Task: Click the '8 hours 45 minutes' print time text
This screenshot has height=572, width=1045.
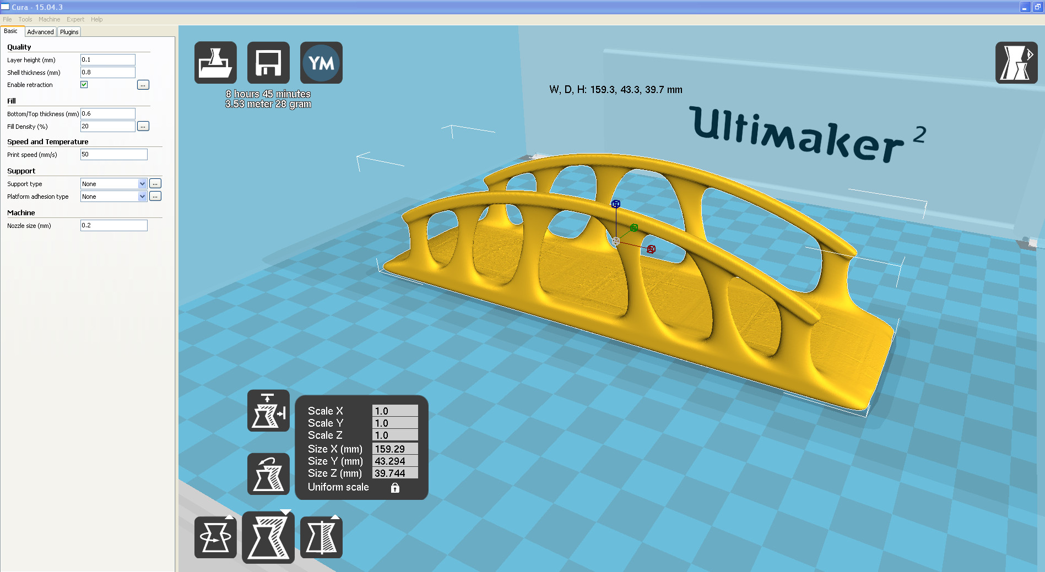Action: point(268,94)
